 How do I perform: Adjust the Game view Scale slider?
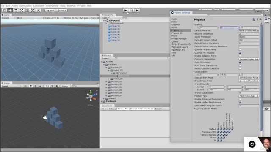point(53,18)
